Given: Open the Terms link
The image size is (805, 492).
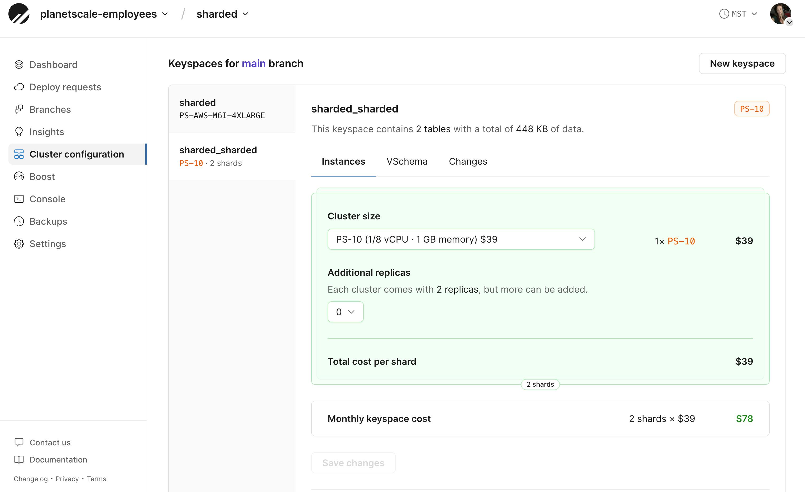Looking at the screenshot, I should tap(96, 479).
